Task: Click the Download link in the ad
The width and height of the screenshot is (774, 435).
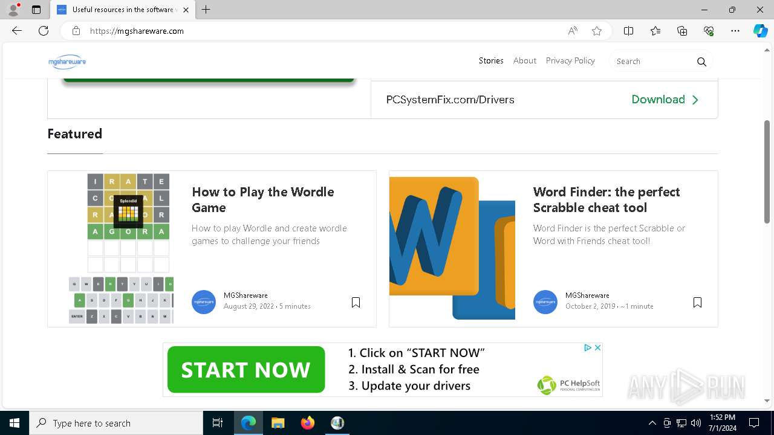Action: (x=665, y=100)
